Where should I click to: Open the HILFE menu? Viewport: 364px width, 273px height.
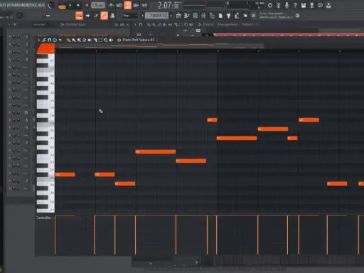pyautogui.click(x=41, y=5)
